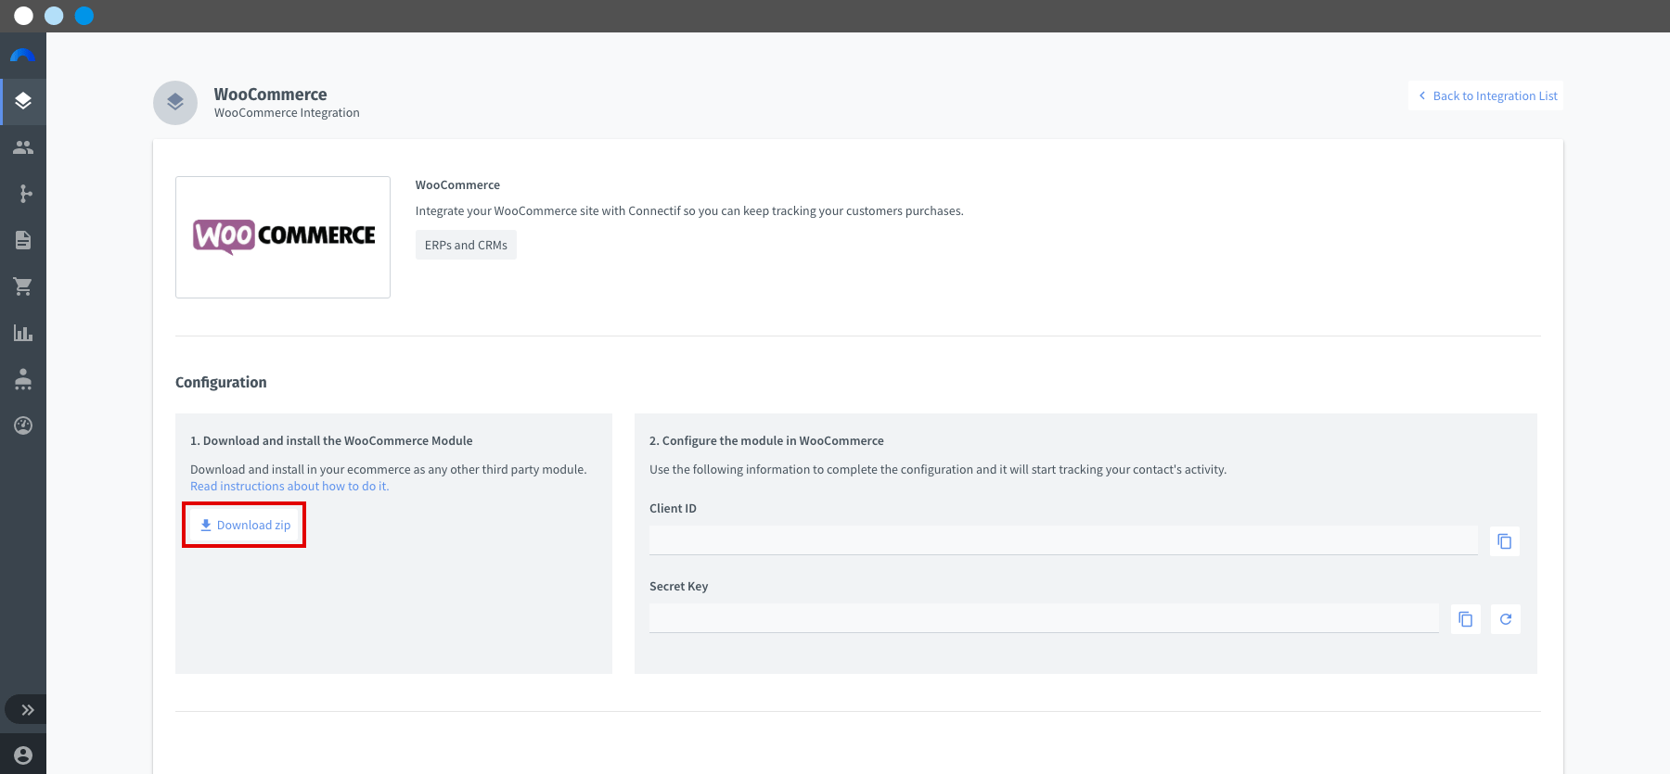Copy the Client ID value
1670x774 pixels.
(1505, 541)
